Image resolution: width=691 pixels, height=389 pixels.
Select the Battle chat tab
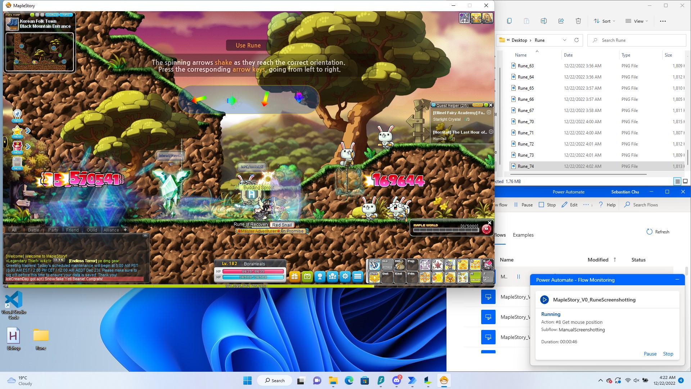(33, 230)
